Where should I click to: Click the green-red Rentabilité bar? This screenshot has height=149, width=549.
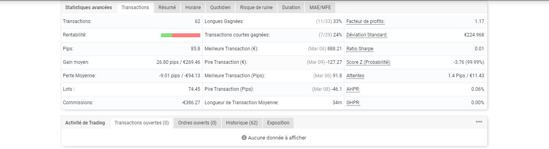[x=180, y=35]
